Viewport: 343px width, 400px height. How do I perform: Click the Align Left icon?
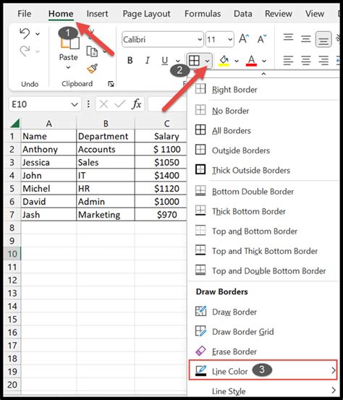click(289, 61)
